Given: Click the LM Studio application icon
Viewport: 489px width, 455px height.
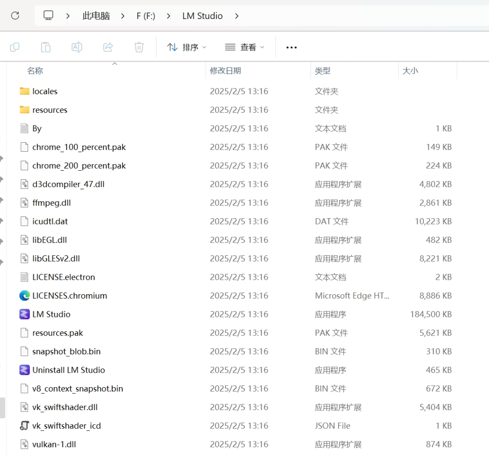Looking at the screenshot, I should click(24, 314).
